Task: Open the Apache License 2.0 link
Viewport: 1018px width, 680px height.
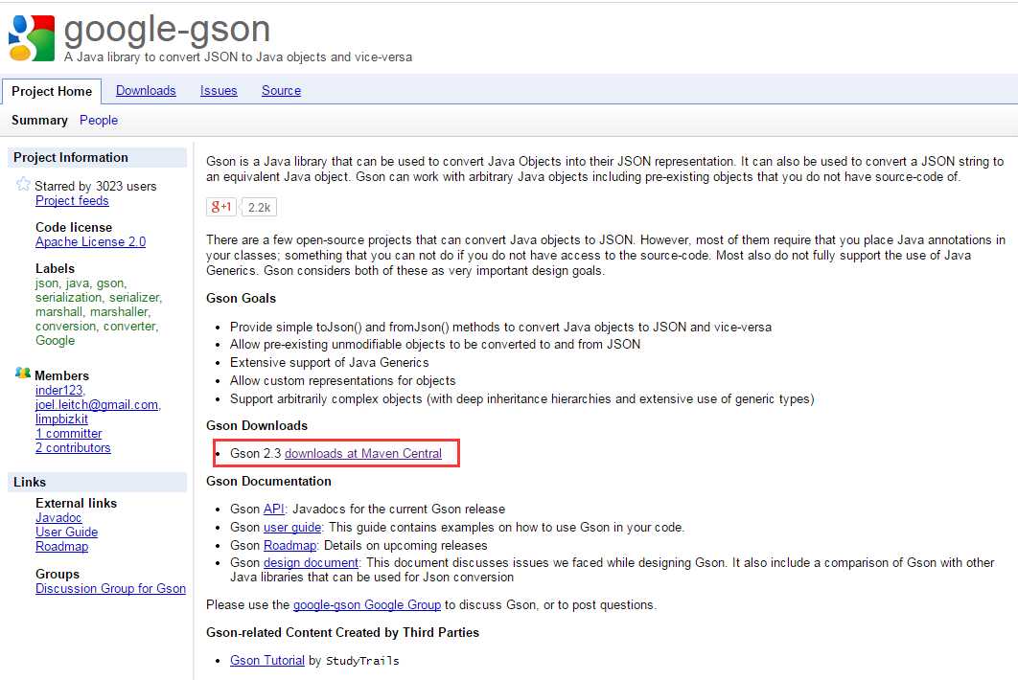Action: pos(90,241)
